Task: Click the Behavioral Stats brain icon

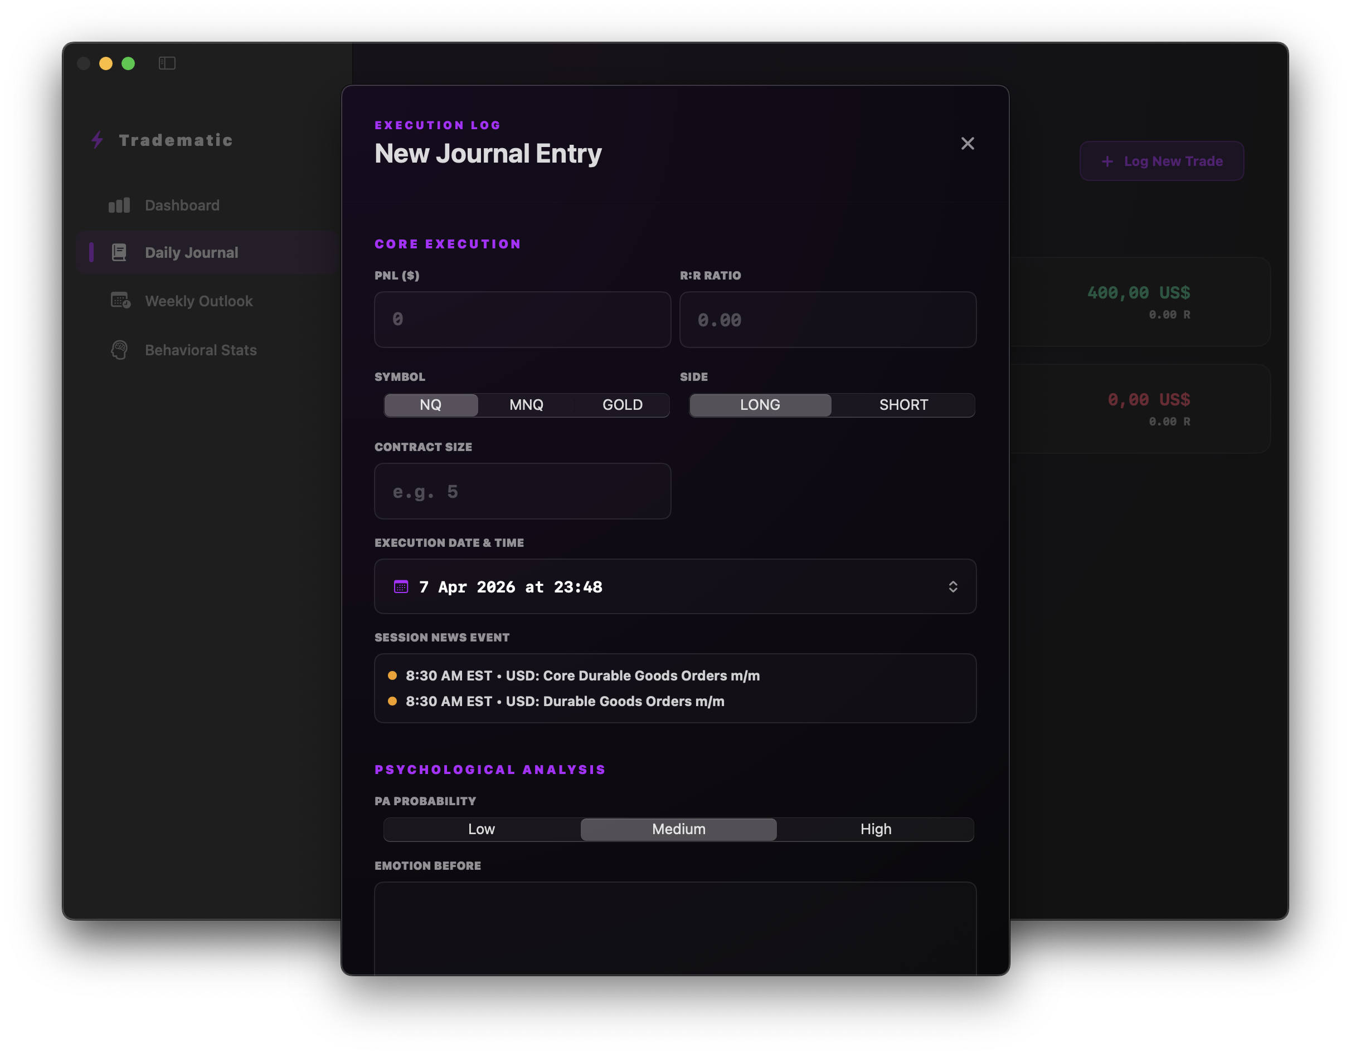Action: click(x=119, y=350)
